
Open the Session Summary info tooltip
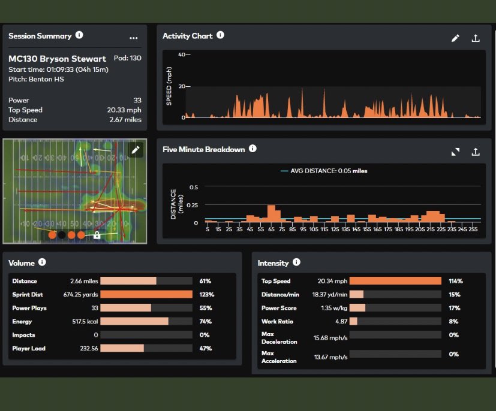78,36
